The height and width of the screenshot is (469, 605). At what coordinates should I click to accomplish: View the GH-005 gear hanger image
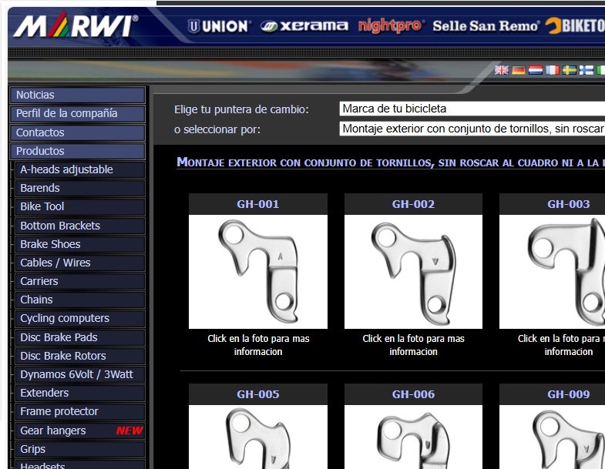point(258,437)
